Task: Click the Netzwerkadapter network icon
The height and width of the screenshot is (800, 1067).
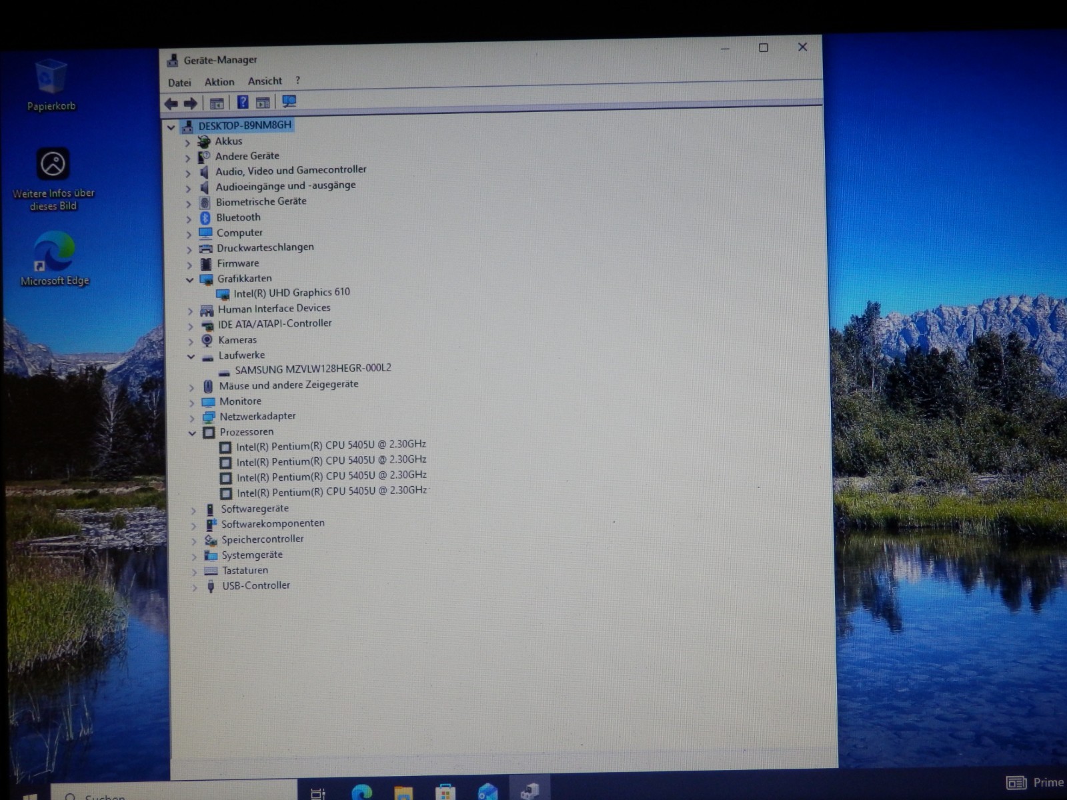Action: coord(209,417)
